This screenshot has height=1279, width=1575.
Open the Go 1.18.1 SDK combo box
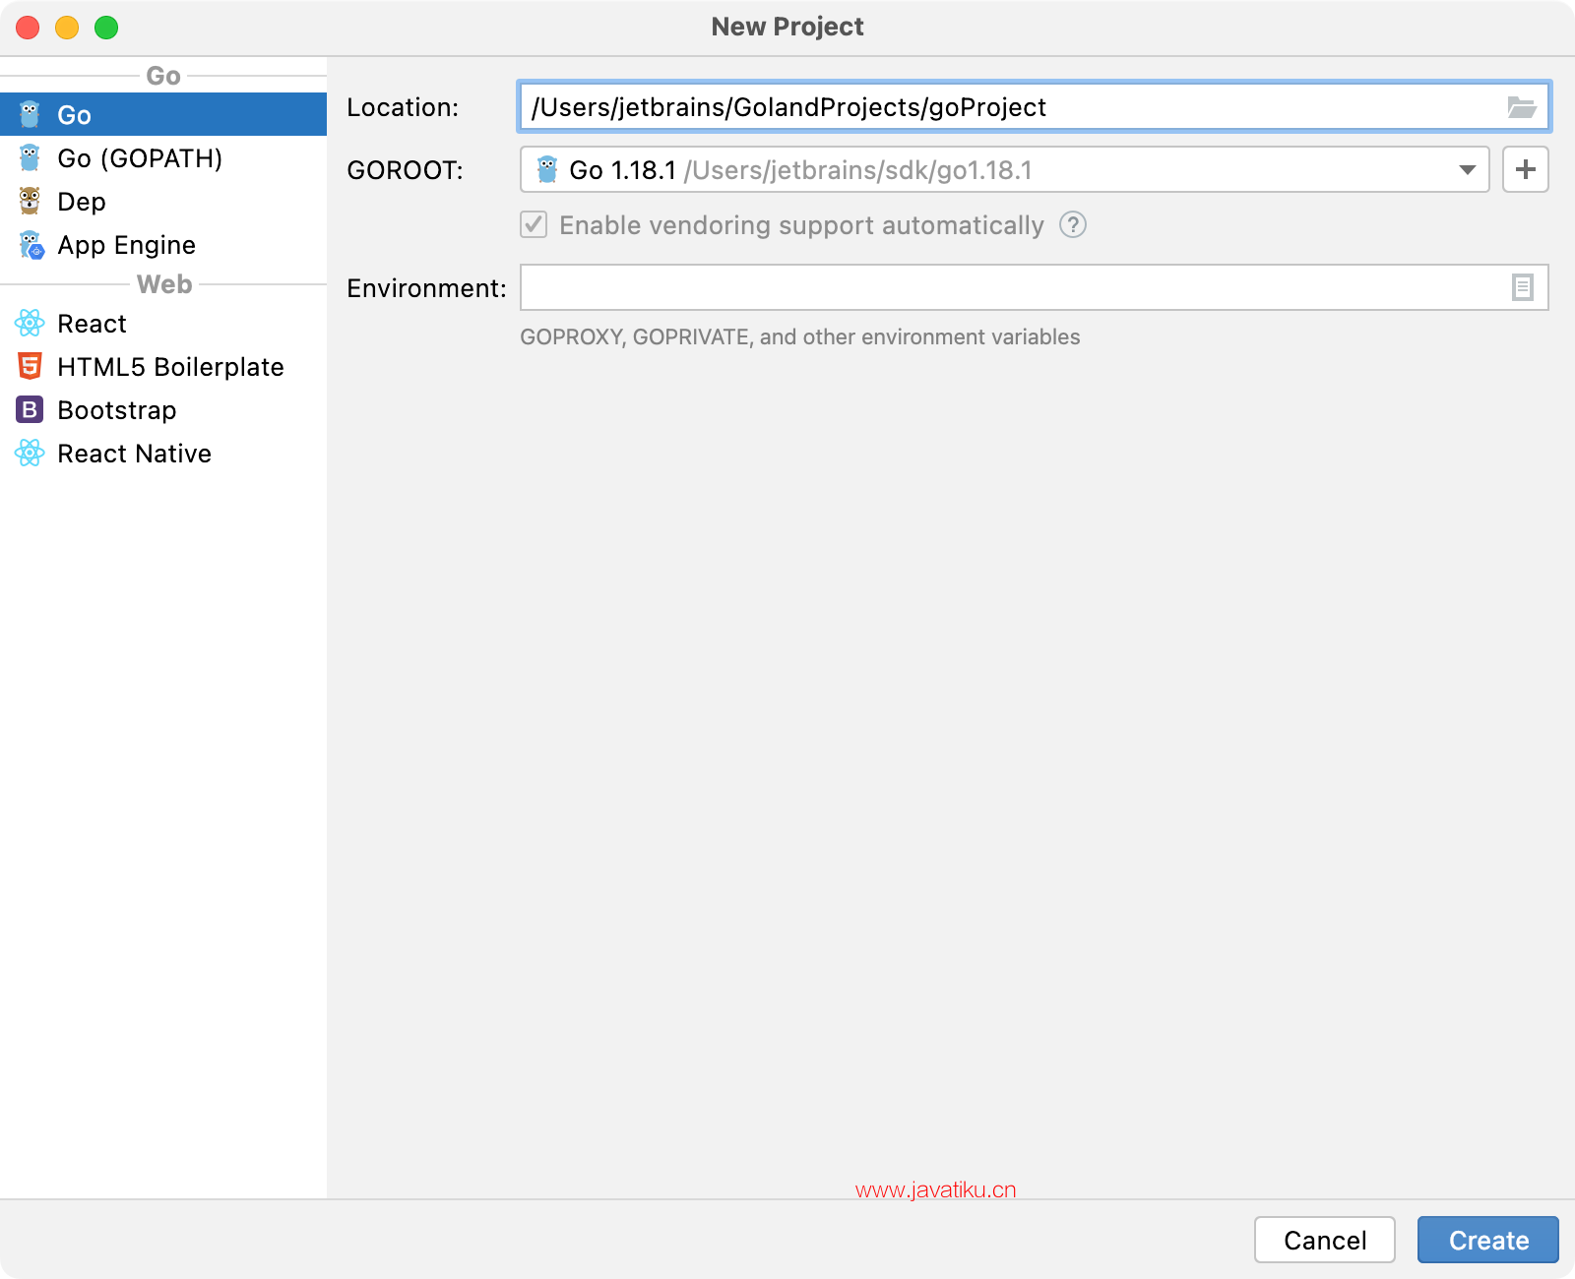[x=984, y=170]
